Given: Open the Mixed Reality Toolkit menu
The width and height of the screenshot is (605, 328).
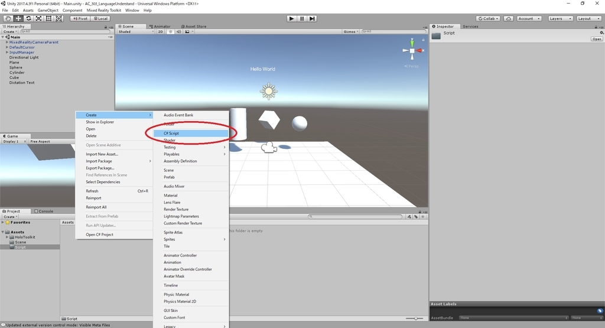Looking at the screenshot, I should click(x=104, y=11).
